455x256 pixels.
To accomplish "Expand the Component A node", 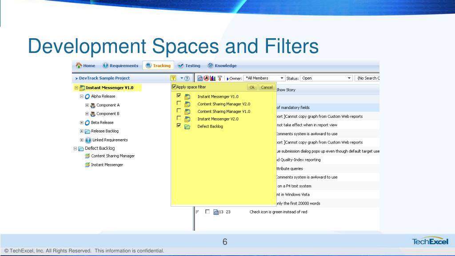I will [x=87, y=105].
